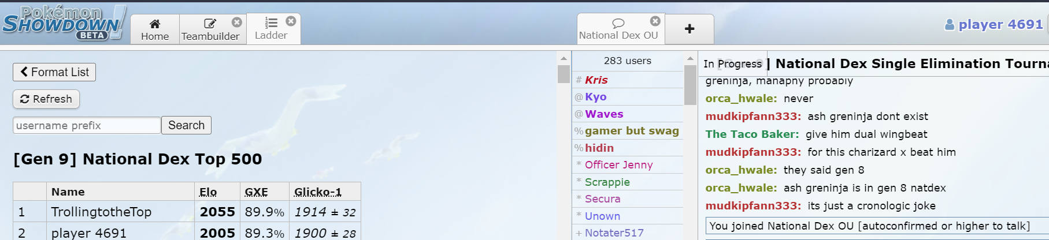Refresh the ladder rankings
The width and height of the screenshot is (1049, 240).
(x=46, y=99)
